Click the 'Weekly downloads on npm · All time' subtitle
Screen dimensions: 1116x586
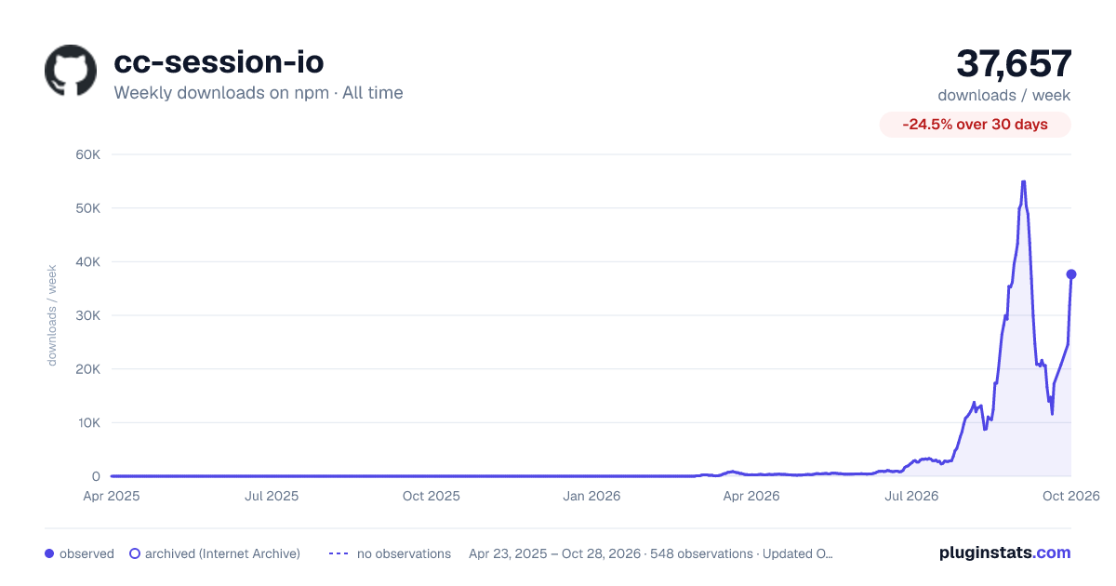[259, 93]
